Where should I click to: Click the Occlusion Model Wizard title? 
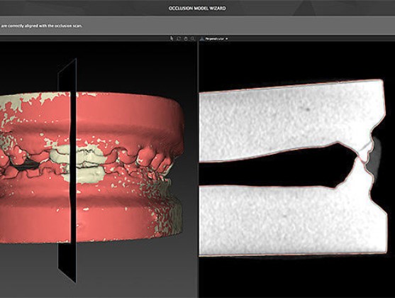[x=197, y=9]
